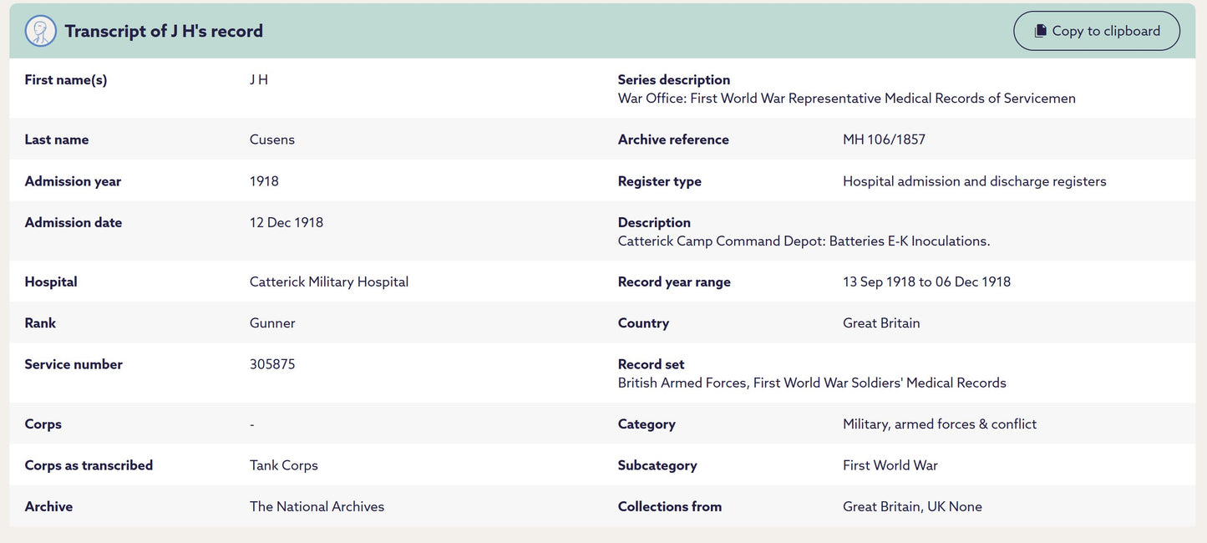Click the Great Britain country value
The image size is (1207, 543).
[881, 323]
